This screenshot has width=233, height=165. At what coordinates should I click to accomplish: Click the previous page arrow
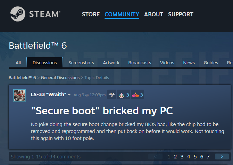coord(155,157)
